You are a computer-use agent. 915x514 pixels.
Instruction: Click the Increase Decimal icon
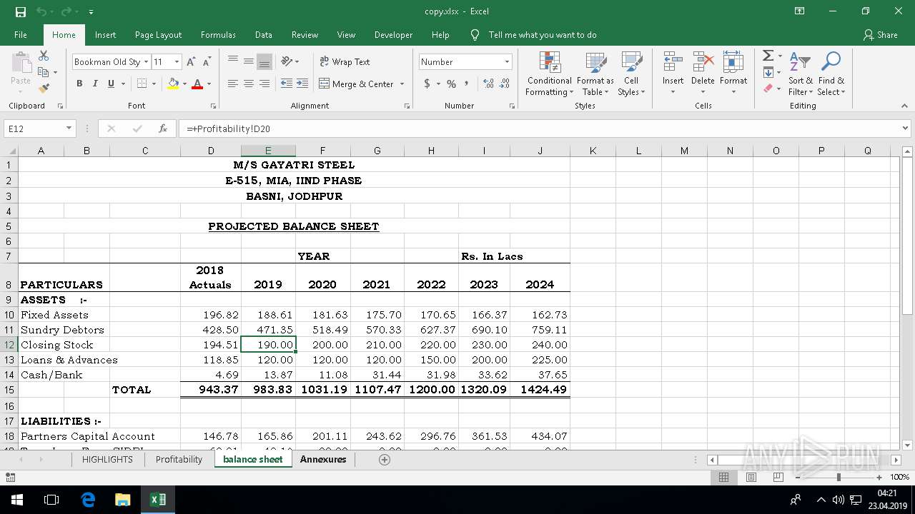489,84
